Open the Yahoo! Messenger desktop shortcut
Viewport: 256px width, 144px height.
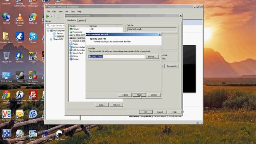point(33,3)
